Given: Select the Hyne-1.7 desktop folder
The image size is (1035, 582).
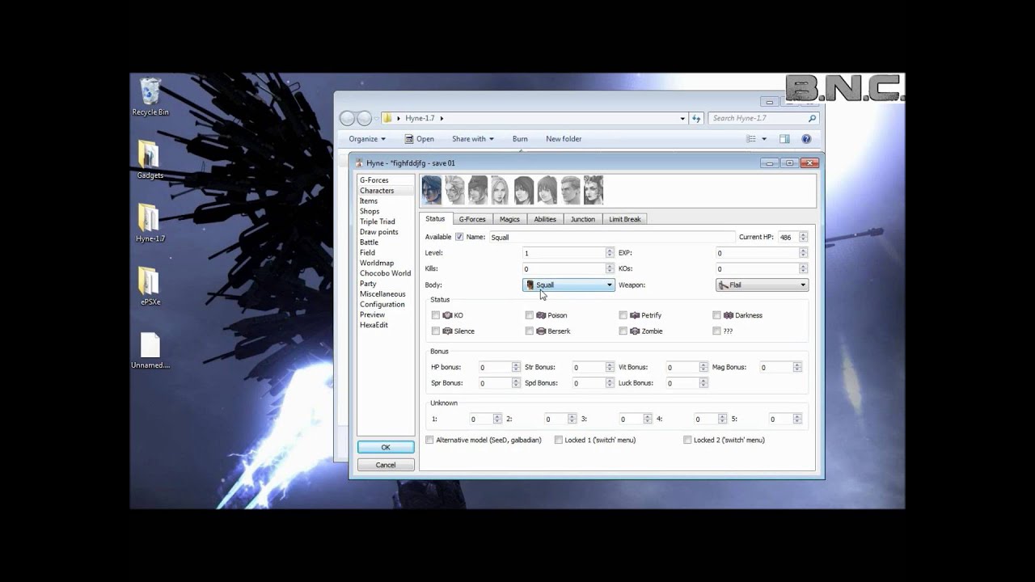Looking at the screenshot, I should tap(150, 223).
